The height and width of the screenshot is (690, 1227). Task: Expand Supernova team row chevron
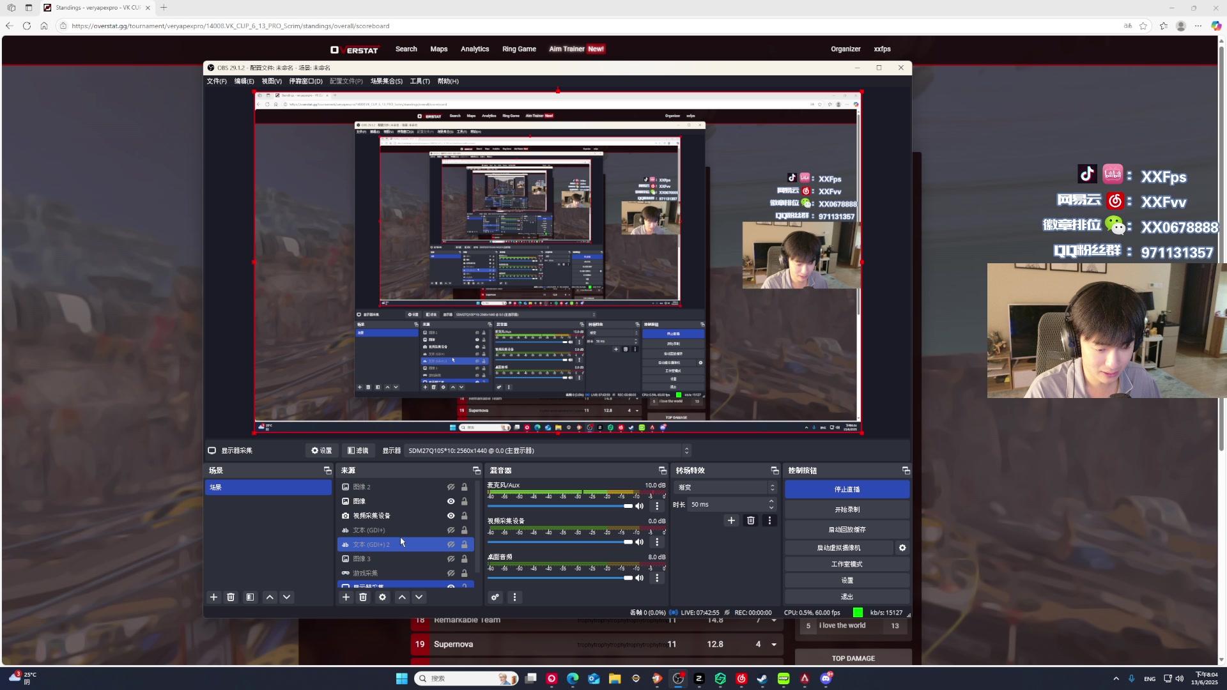774,644
